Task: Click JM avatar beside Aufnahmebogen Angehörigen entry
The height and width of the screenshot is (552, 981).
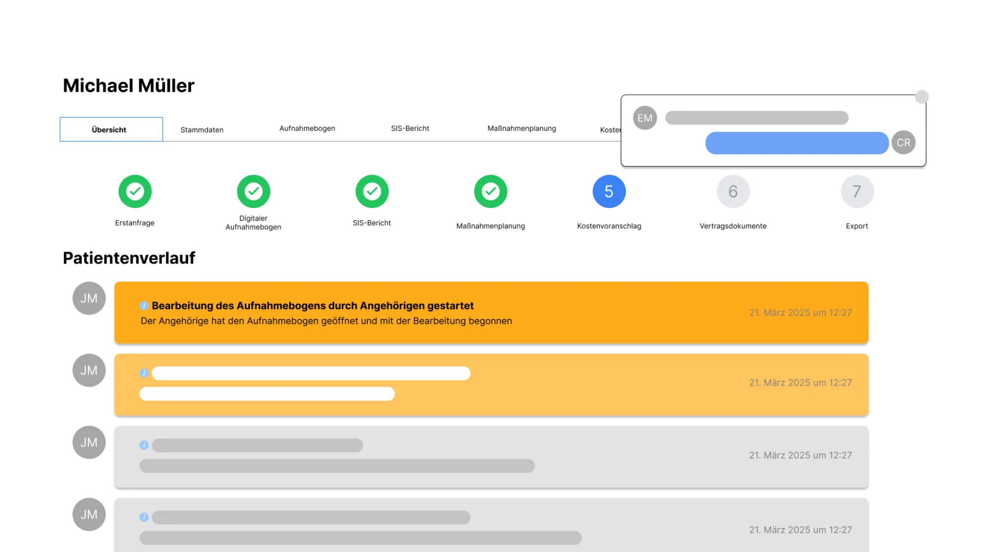Action: click(89, 298)
